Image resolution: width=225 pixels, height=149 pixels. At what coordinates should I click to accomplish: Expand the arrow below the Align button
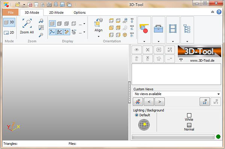pyautogui.click(x=99, y=36)
